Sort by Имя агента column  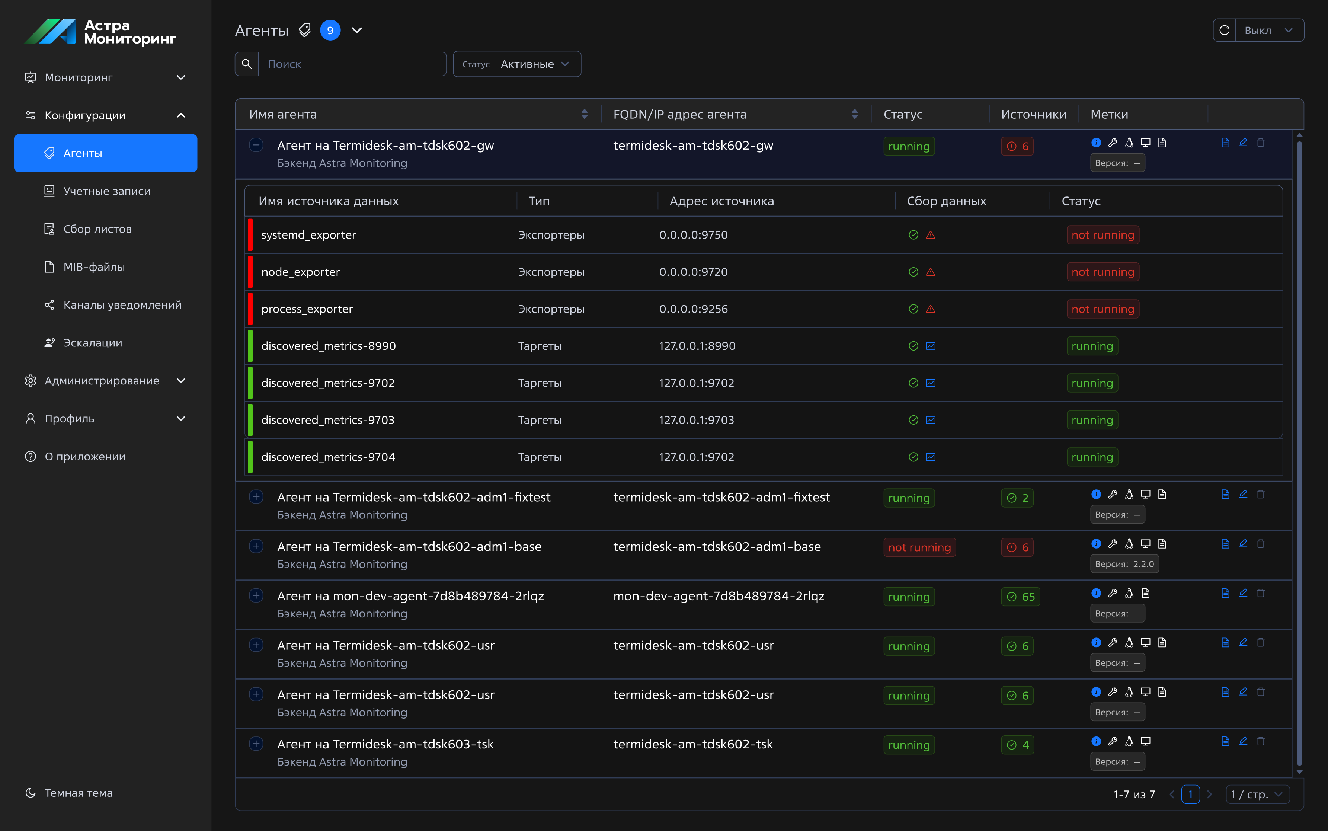point(584,114)
